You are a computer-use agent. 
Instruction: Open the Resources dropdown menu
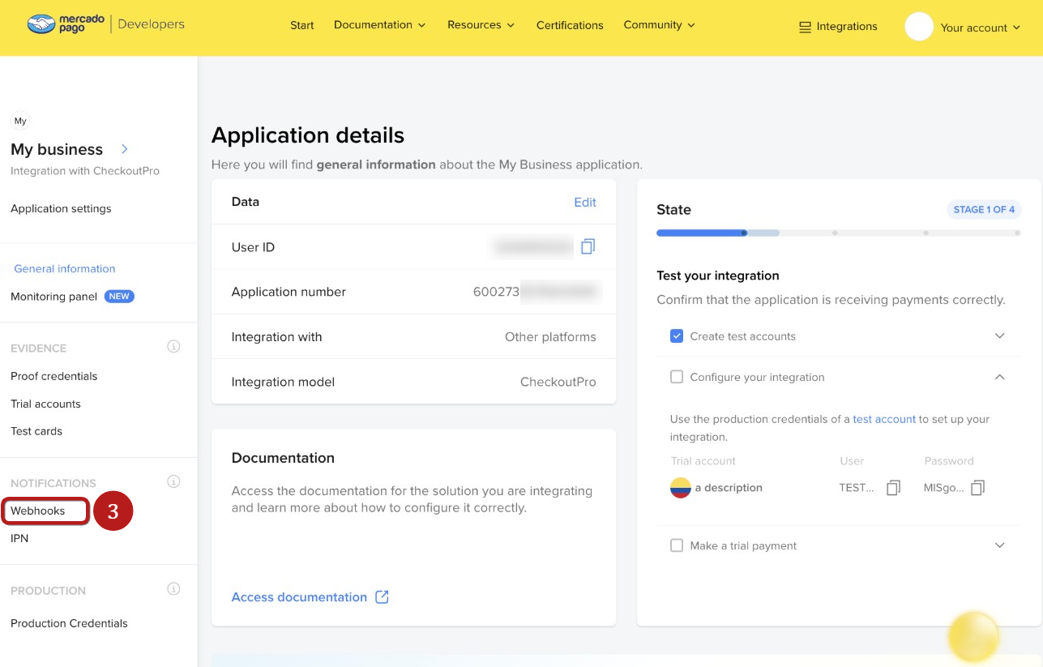tap(481, 25)
